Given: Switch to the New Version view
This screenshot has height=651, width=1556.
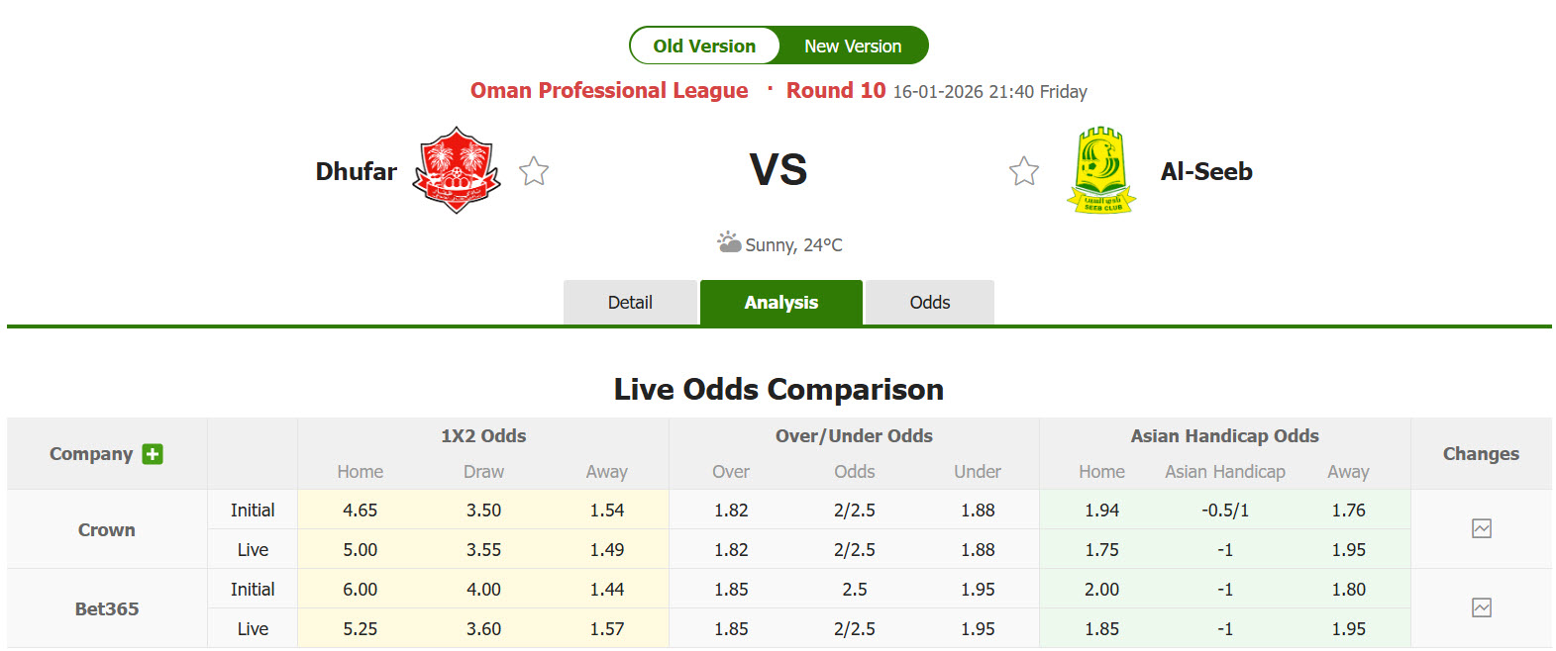Looking at the screenshot, I should tap(853, 45).
